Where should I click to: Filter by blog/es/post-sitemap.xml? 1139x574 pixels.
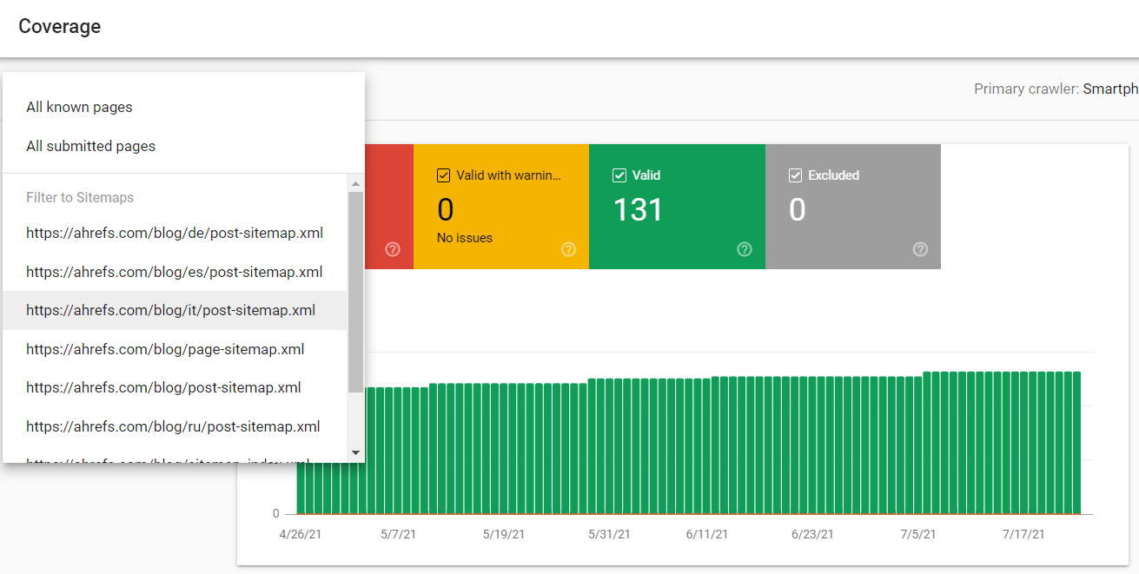[175, 272]
